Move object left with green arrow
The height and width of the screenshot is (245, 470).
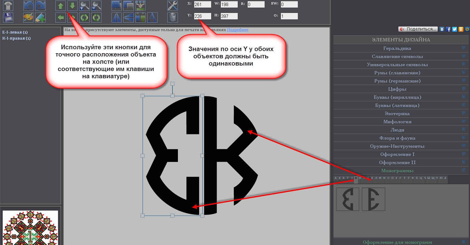61,18
